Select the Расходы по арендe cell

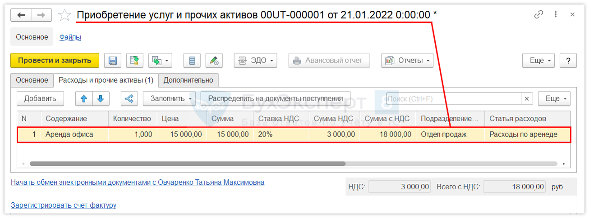click(527, 134)
